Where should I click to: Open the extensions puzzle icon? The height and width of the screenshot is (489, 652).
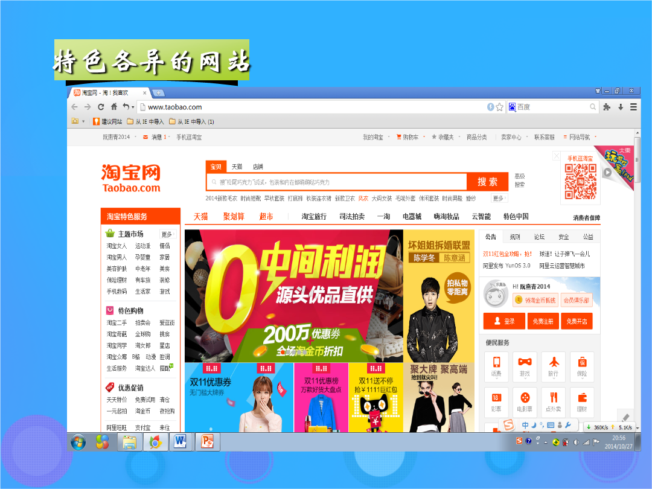click(x=607, y=107)
